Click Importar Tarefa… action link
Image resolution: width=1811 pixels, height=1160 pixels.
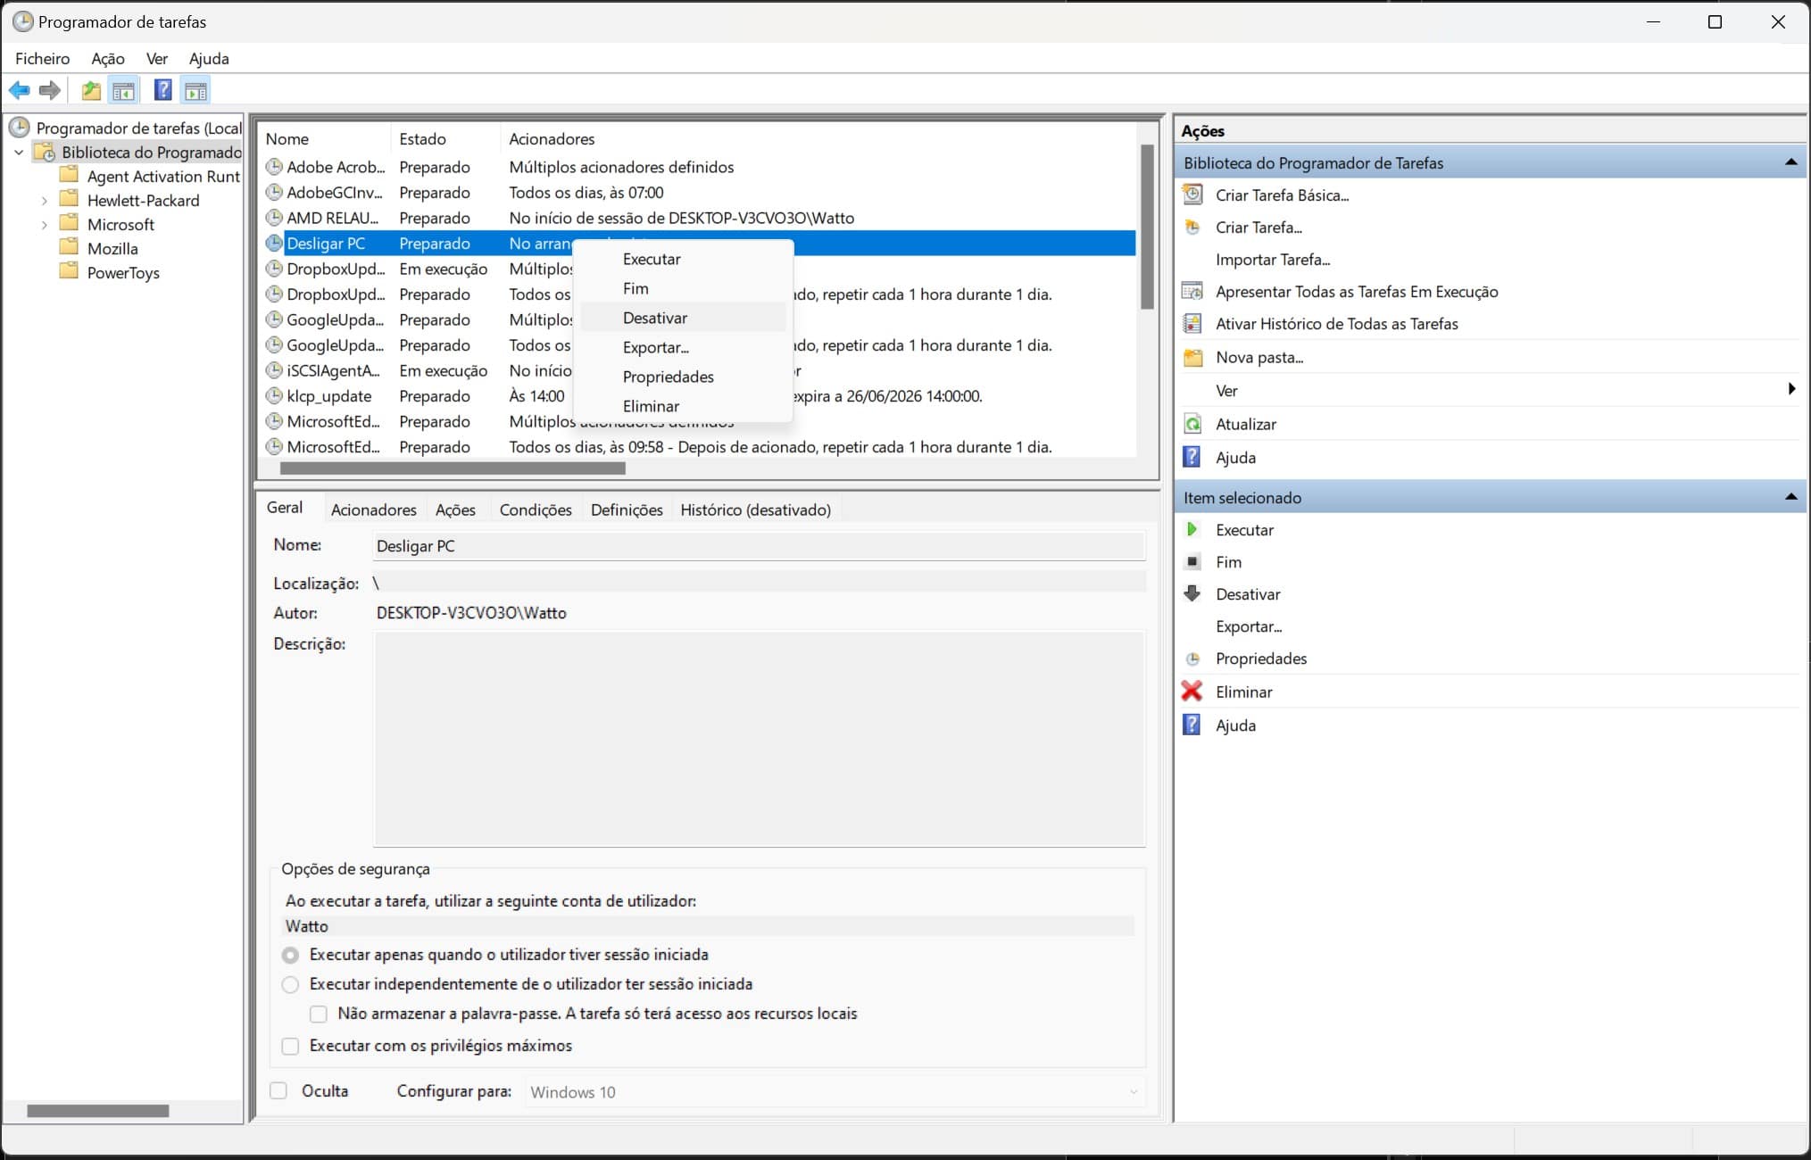[1272, 260]
